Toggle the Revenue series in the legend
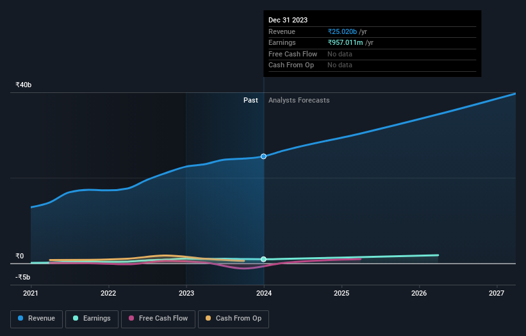This screenshot has height=336, width=526. 37,319
